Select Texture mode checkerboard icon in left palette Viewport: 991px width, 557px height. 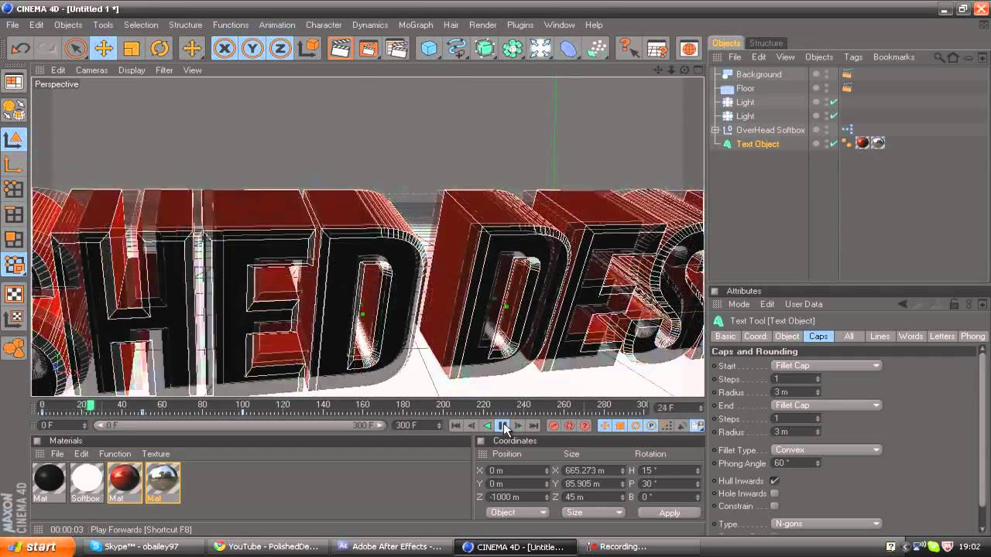[x=14, y=294]
